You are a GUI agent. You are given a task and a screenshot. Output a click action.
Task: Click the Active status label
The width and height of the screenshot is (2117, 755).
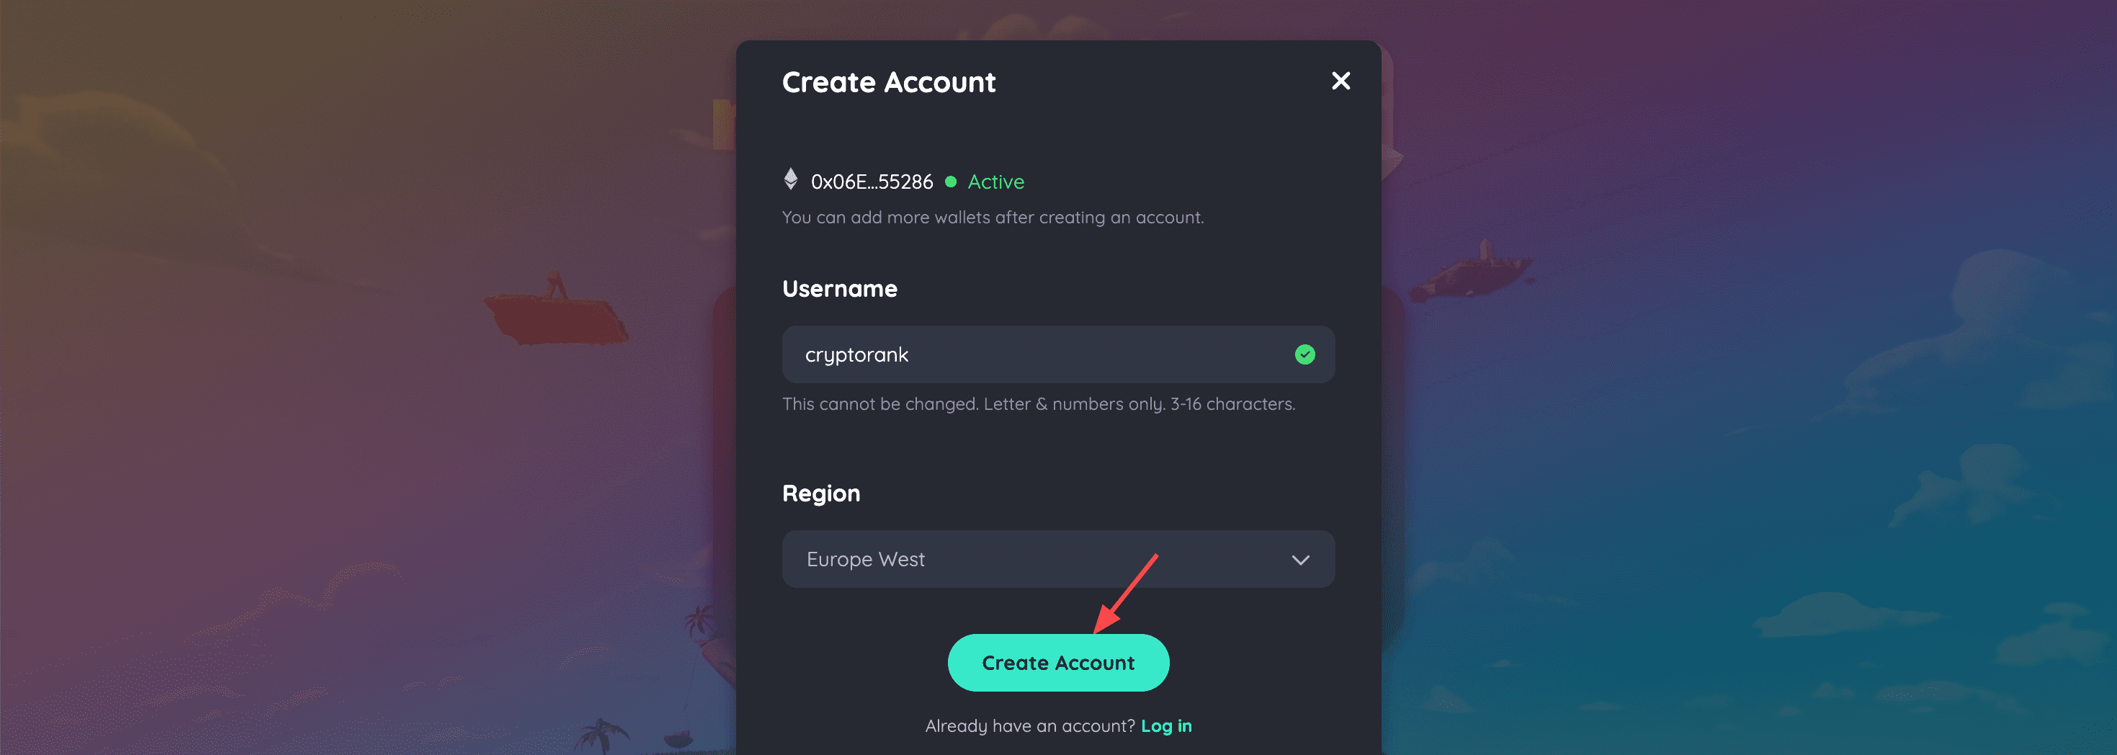995,182
